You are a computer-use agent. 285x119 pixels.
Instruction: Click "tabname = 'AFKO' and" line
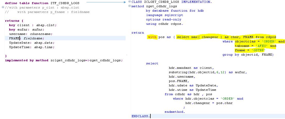click(256, 46)
